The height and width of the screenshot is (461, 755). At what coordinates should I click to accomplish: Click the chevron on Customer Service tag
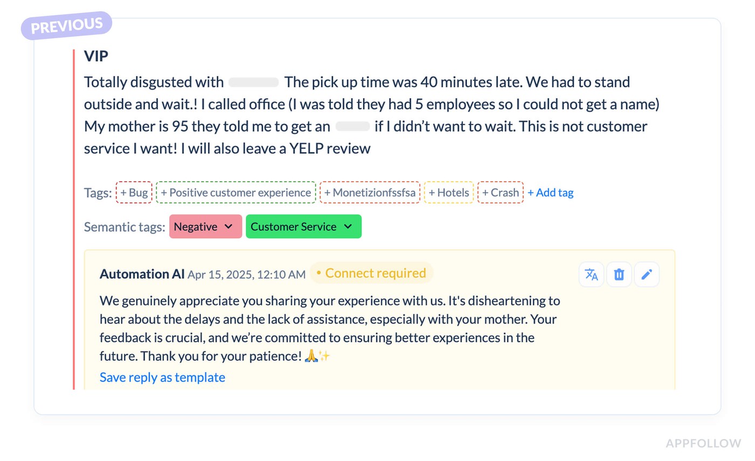348,226
